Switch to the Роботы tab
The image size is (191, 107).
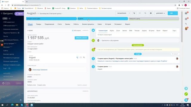(x=76, y=24)
